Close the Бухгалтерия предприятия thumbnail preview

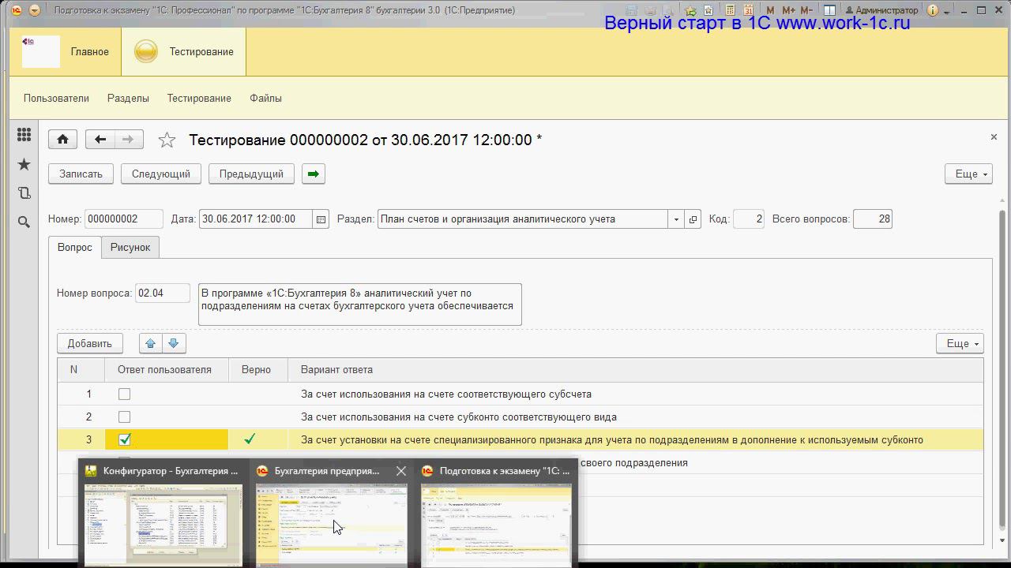(x=401, y=471)
